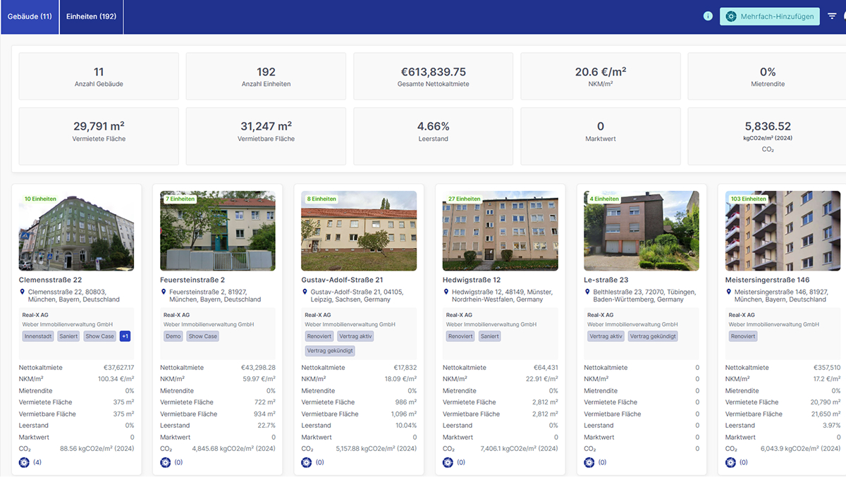
Task: Click the target icon on Feuersteinstraße 2 card
Action: [x=166, y=462]
